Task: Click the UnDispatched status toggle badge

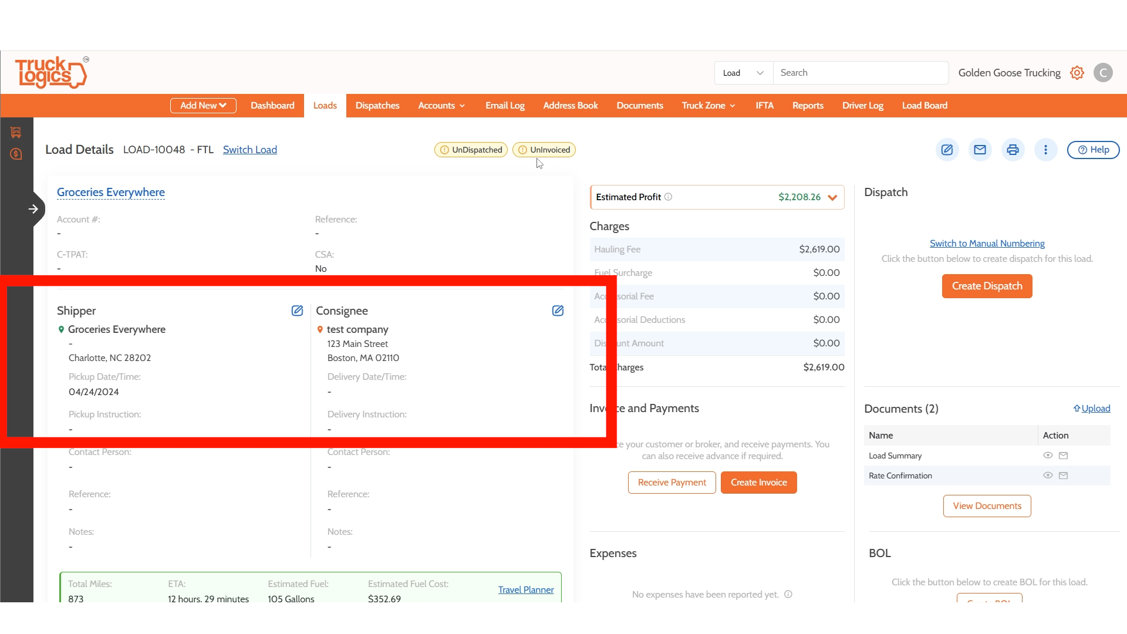Action: [470, 150]
